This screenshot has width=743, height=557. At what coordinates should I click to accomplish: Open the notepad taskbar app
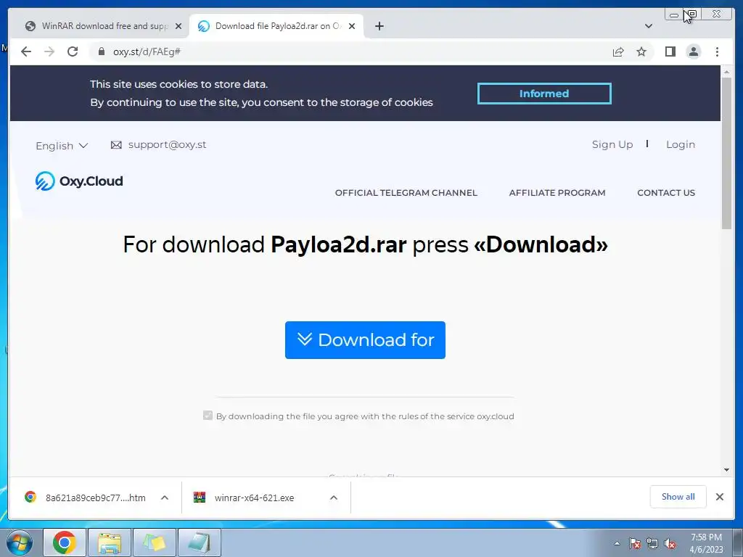200,542
